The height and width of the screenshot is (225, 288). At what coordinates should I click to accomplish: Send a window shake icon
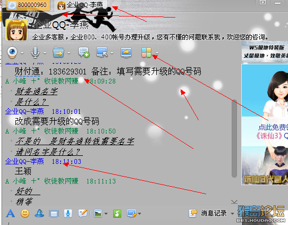point(54,214)
